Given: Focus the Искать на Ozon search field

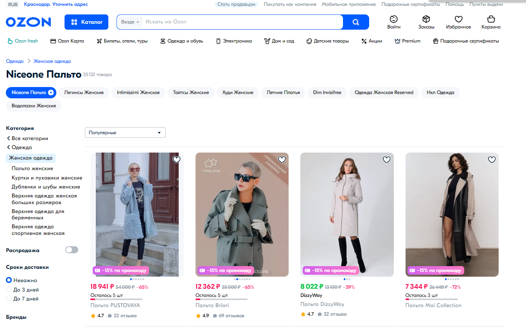Looking at the screenshot, I should [x=242, y=22].
